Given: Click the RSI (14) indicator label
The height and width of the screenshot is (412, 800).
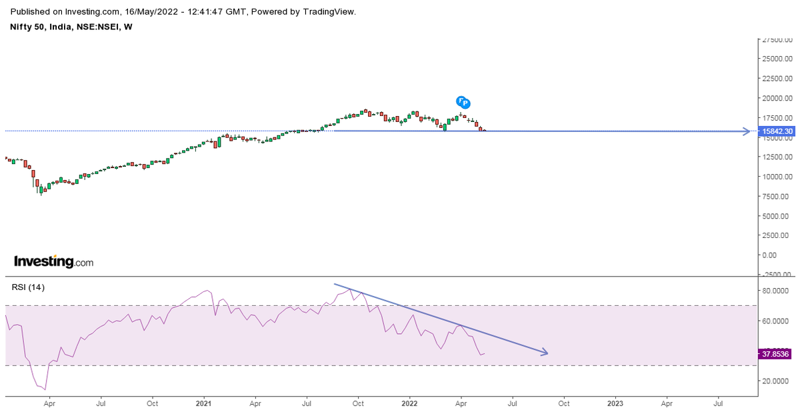Looking at the screenshot, I should point(27,287).
